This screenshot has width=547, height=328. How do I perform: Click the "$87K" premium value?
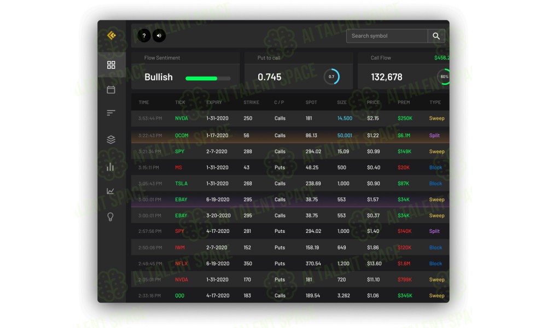pyautogui.click(x=403, y=184)
